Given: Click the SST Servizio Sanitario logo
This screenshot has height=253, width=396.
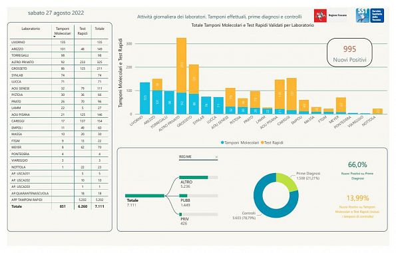Looking at the screenshot, I should pos(370,15).
